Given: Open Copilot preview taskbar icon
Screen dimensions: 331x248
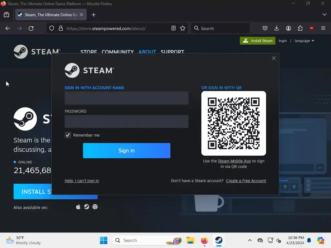Looking at the screenshot, I should (321, 240).
